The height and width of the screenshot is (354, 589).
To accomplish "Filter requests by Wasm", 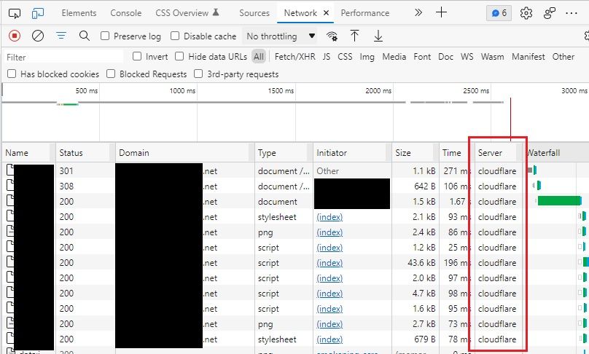I will point(493,57).
